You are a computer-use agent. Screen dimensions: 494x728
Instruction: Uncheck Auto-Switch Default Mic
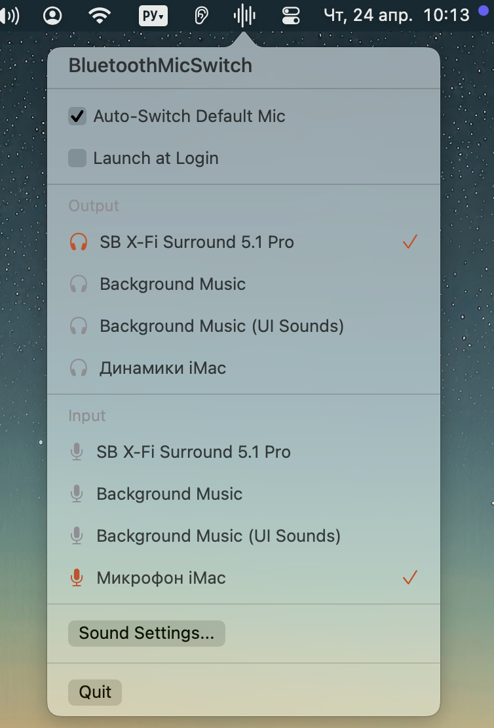coord(77,116)
